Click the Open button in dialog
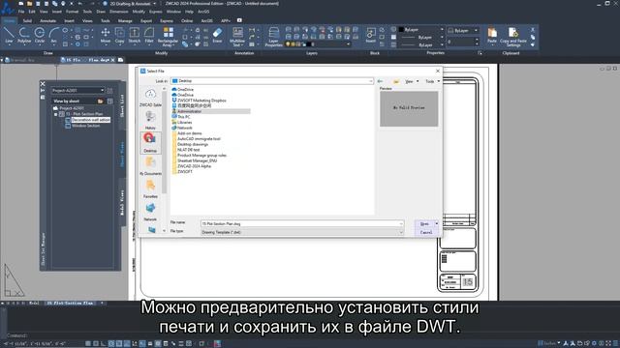This screenshot has height=348, width=620. pyautogui.click(x=424, y=223)
